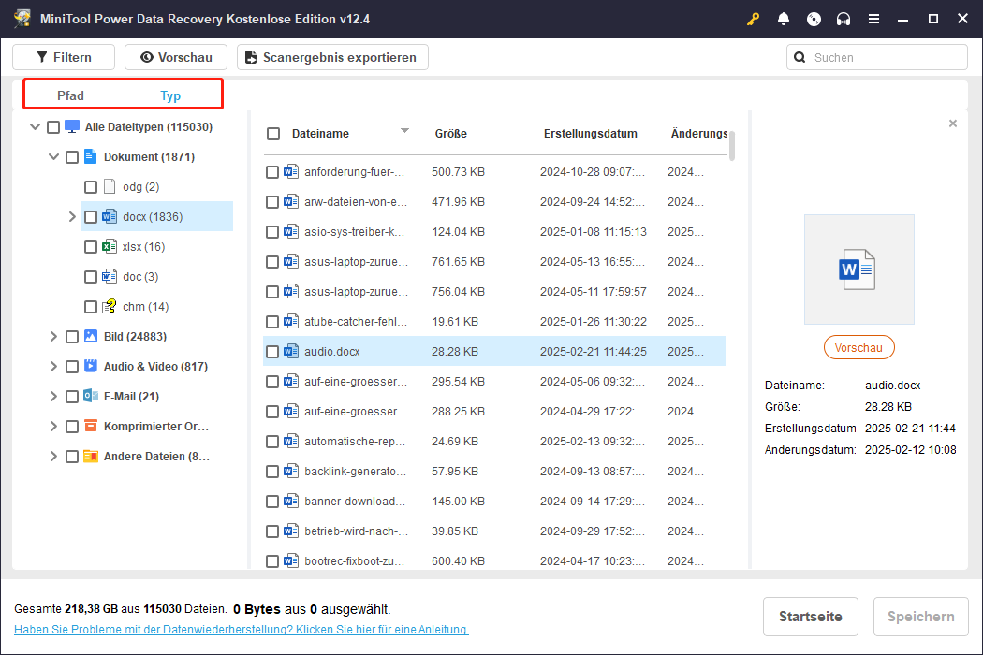Image resolution: width=983 pixels, height=655 pixels.
Task: Select the betrieb-wird-nach file name
Action: tap(356, 531)
